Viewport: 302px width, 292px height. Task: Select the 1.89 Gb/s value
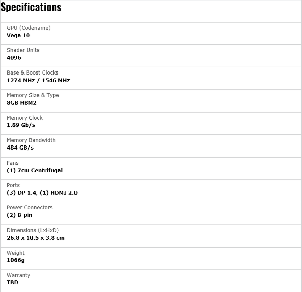click(21, 125)
